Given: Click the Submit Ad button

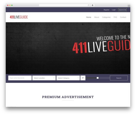Looking at the screenshot, I should [122, 10].
